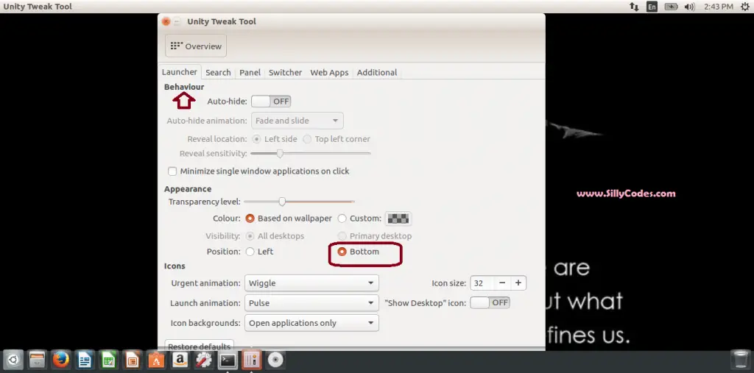754x373 pixels.
Task: Select Left side reveal location
Action: tap(256, 139)
